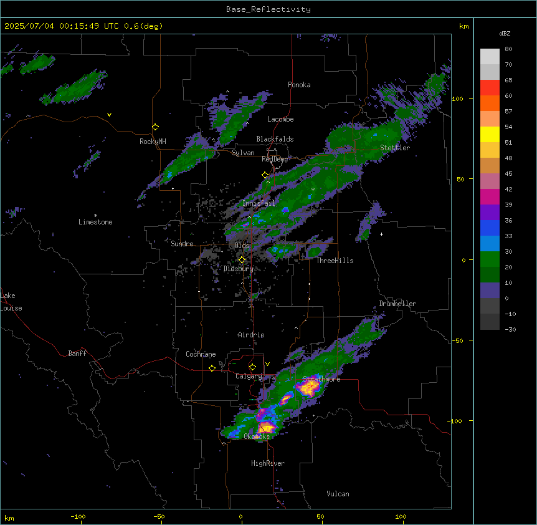The width and height of the screenshot is (537, 525).
Task: Click the -100 tick on bottom axis
Action: click(78, 516)
